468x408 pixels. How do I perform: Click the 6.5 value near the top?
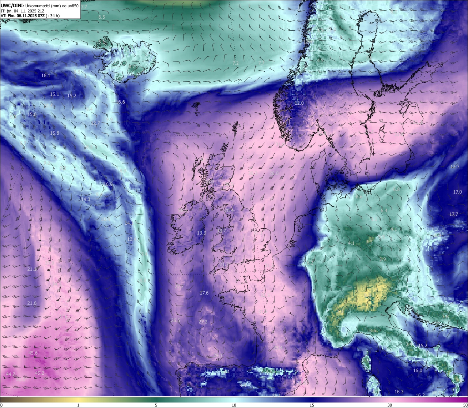click(x=102, y=17)
